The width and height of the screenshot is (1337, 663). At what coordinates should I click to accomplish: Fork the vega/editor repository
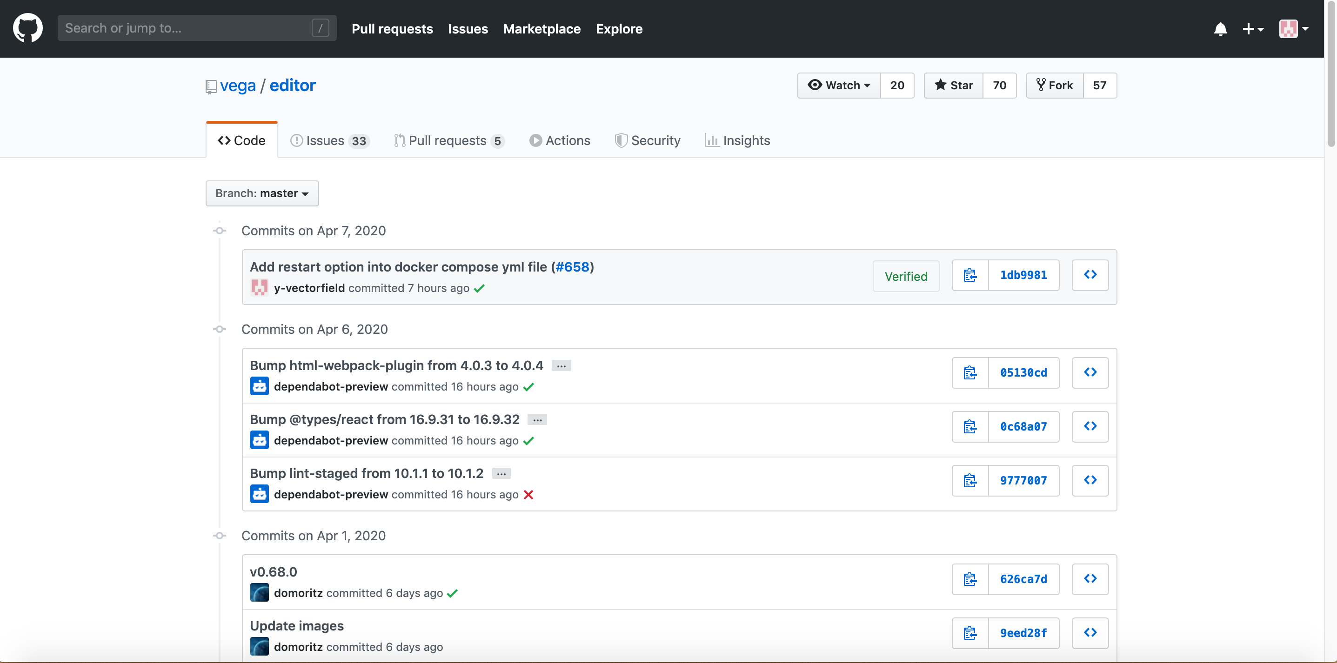click(x=1055, y=86)
